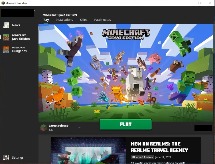
Task: Select the Minecraft Dungeons sidebar label
Action: point(19,50)
